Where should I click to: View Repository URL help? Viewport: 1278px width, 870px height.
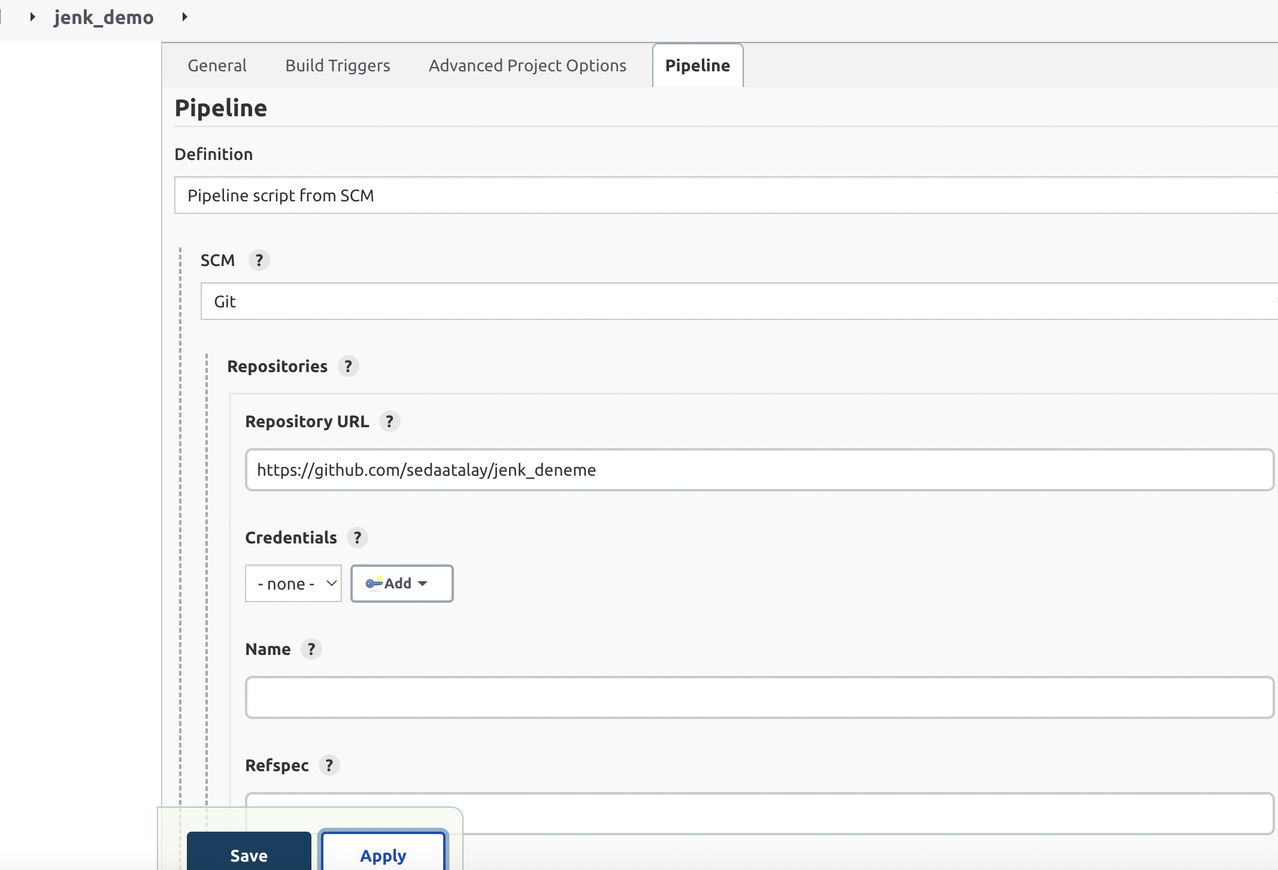389,421
